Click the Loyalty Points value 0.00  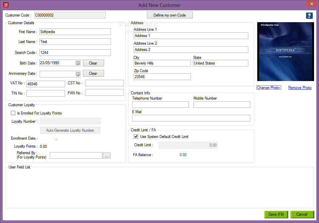43,146
